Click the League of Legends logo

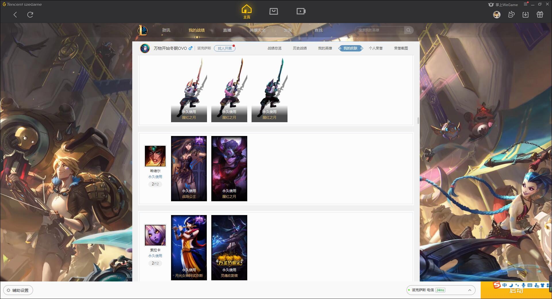[143, 30]
